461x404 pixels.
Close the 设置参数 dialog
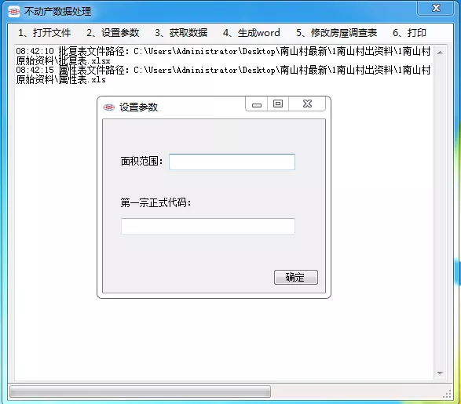pos(307,104)
